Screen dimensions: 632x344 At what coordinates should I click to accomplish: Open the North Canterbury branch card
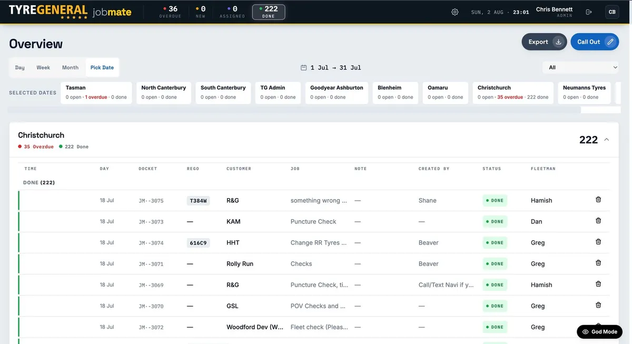click(x=164, y=92)
